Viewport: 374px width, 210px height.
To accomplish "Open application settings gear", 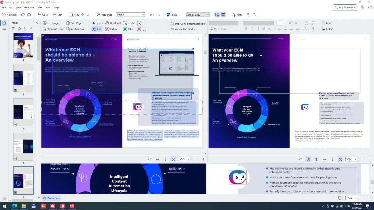I will coord(362,7).
